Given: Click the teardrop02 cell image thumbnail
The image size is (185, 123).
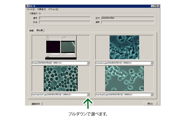Looking at the screenshot, I should [125, 78].
